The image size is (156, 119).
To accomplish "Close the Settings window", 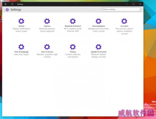I will [x=140, y=4].
